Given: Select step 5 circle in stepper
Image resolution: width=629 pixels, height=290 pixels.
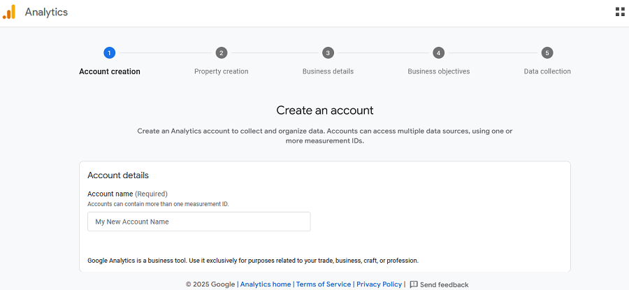Looking at the screenshot, I should pos(547,52).
